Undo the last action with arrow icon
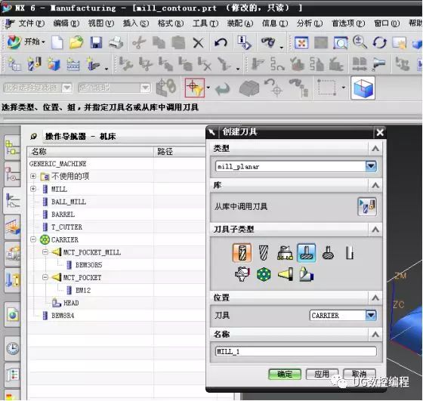This screenshot has height=401, width=423. [x=221, y=42]
